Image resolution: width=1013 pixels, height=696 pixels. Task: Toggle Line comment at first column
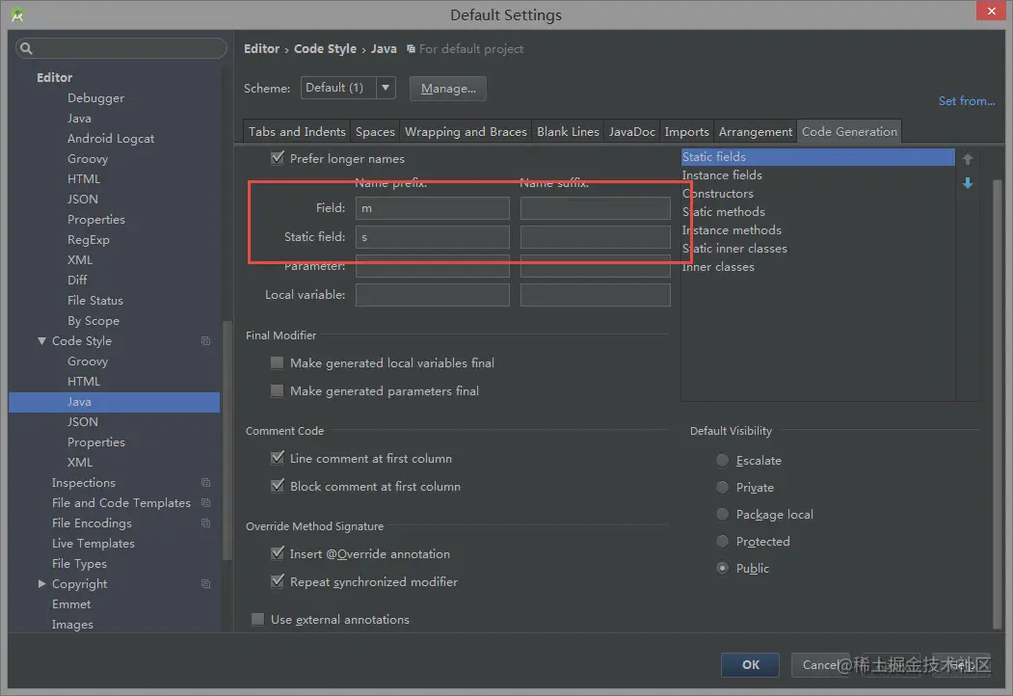(278, 458)
